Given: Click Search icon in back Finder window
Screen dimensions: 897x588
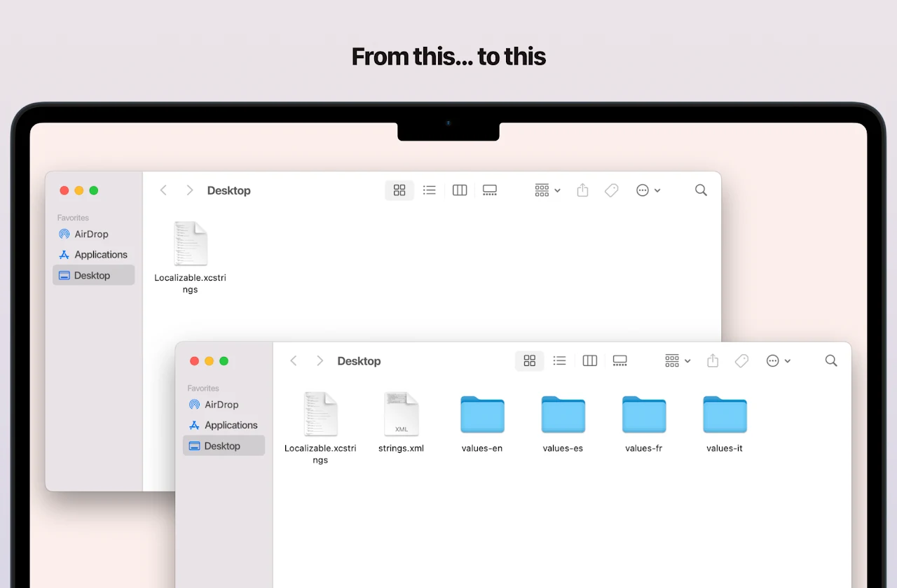Looking at the screenshot, I should pyautogui.click(x=701, y=190).
